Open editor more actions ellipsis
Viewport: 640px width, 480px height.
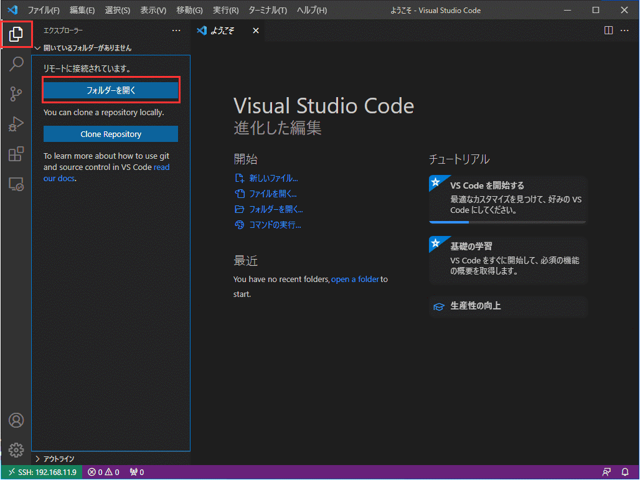coord(624,31)
